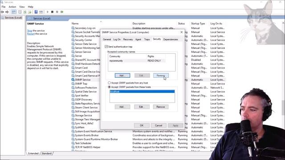Click the gear icon beside SNMP Service

[73, 80]
